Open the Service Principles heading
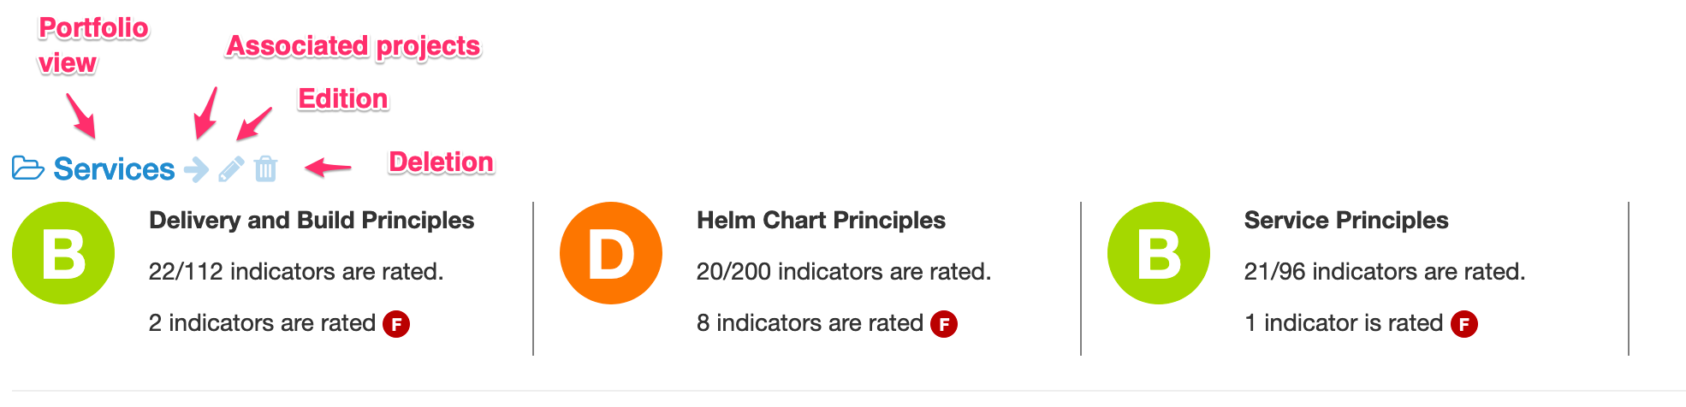 1346,221
